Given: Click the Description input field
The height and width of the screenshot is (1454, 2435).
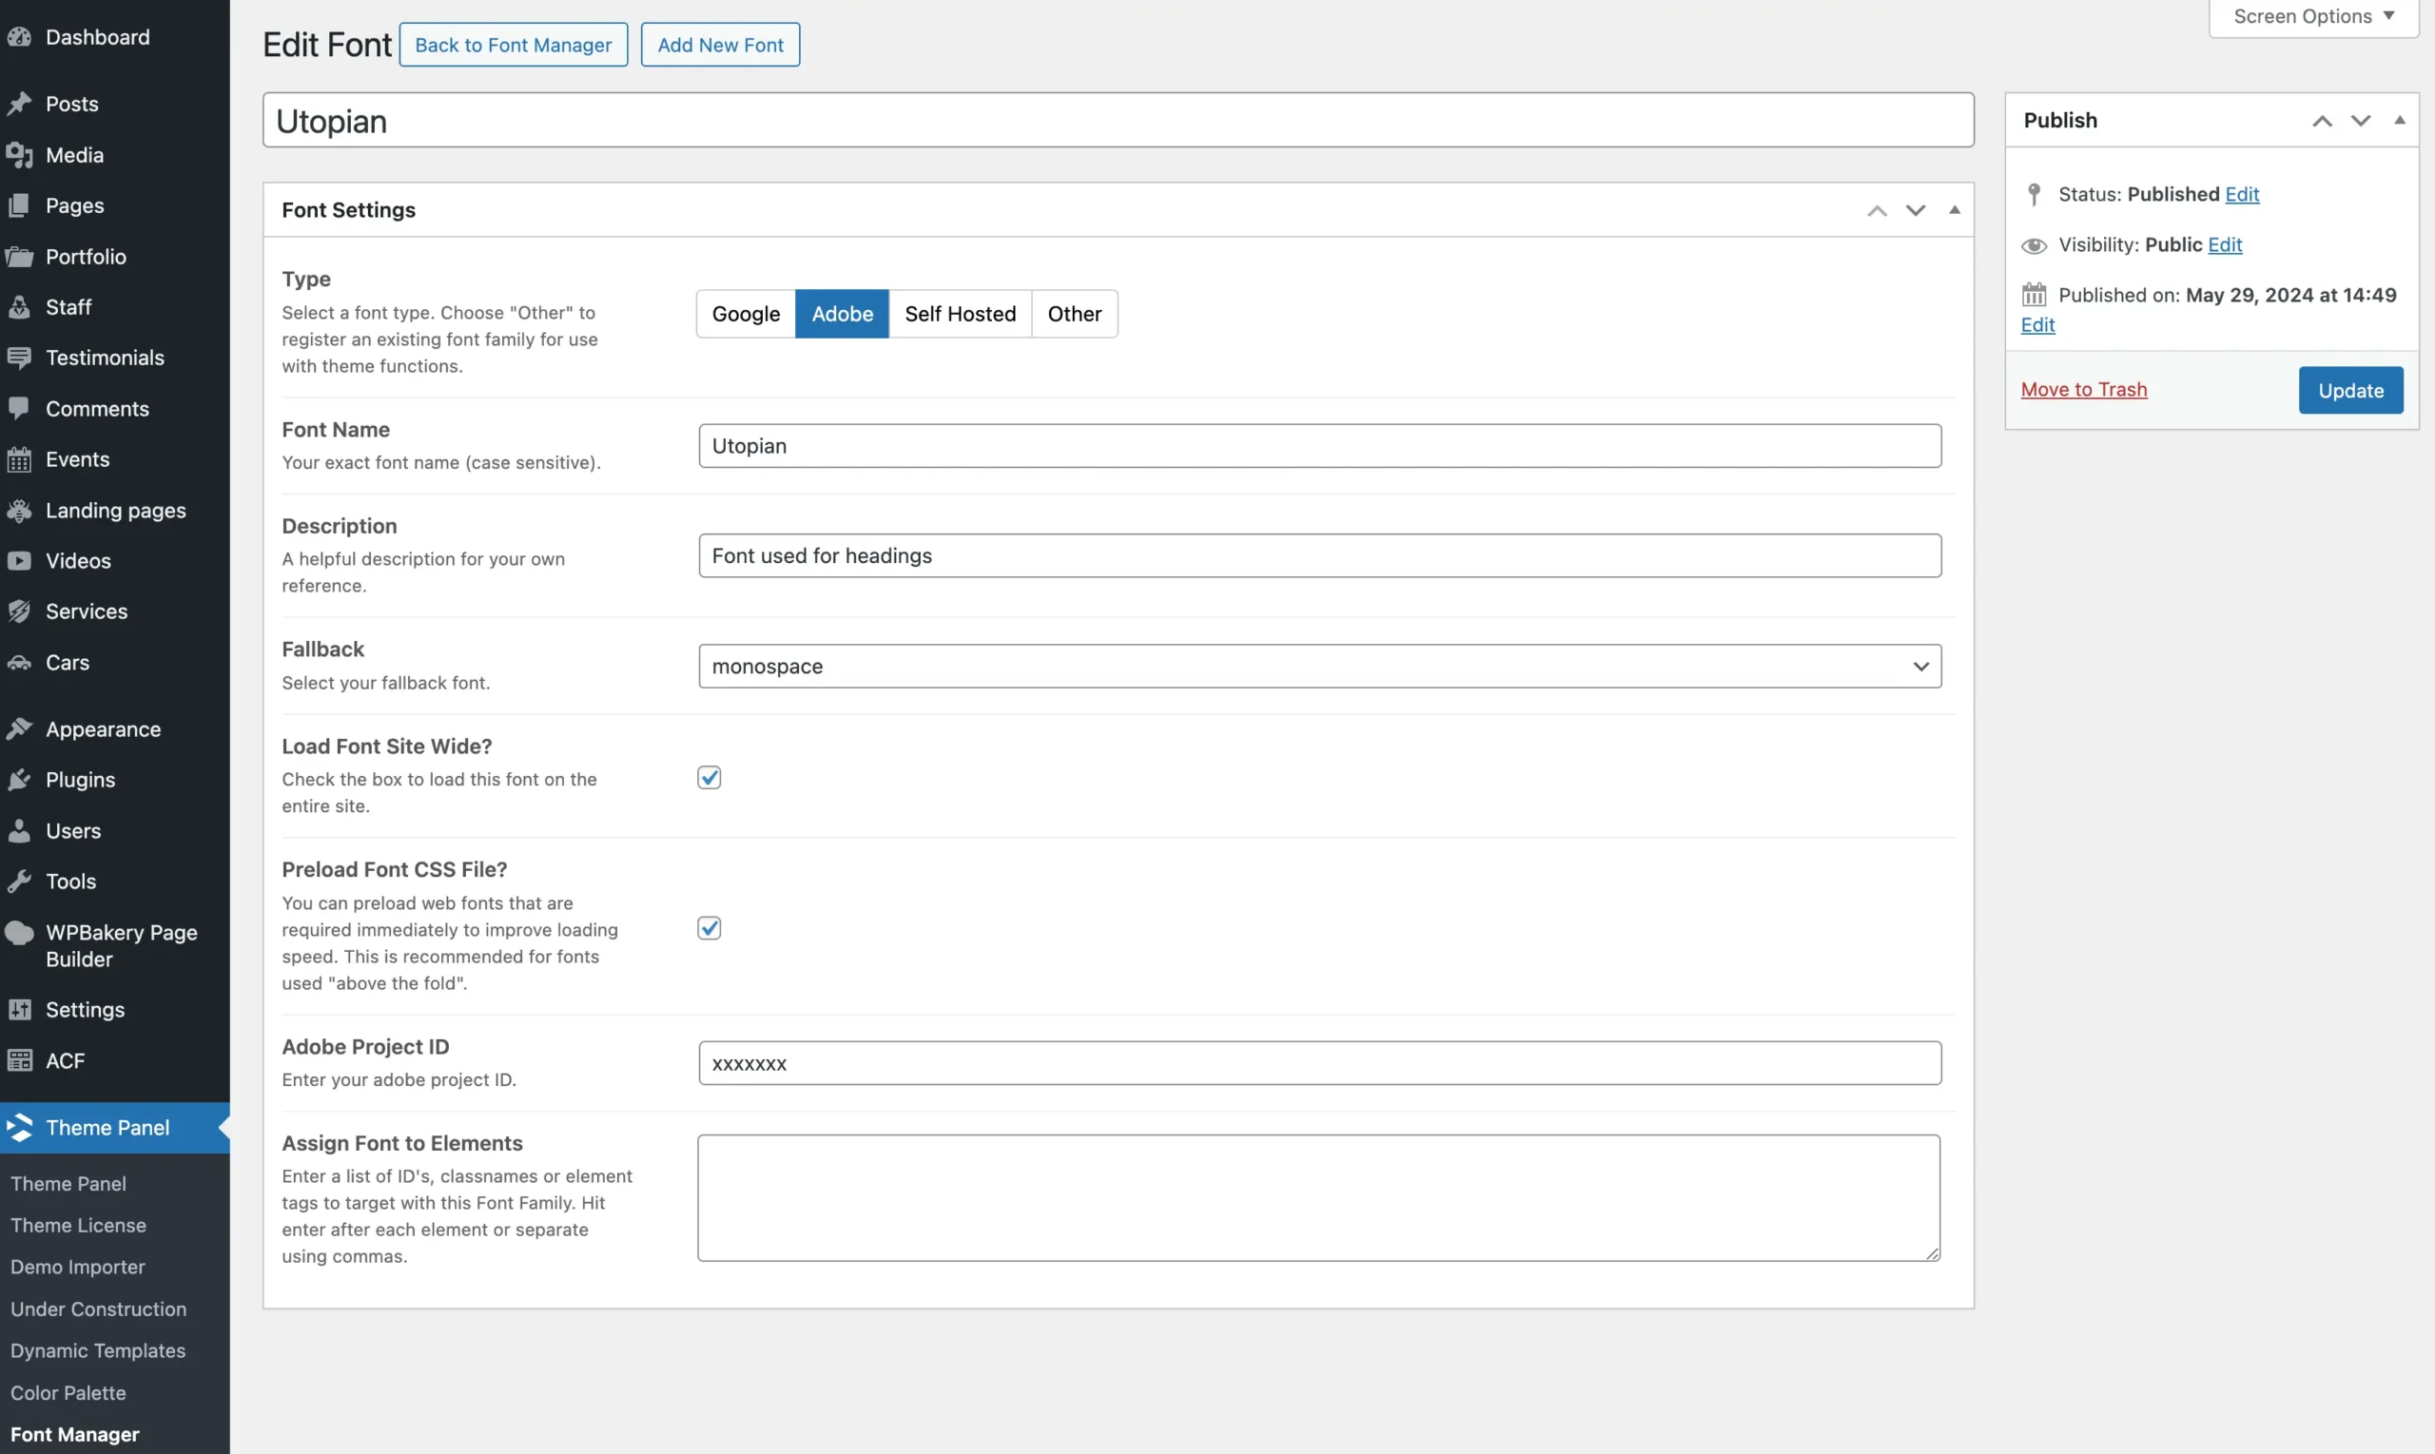Looking at the screenshot, I should point(1320,555).
